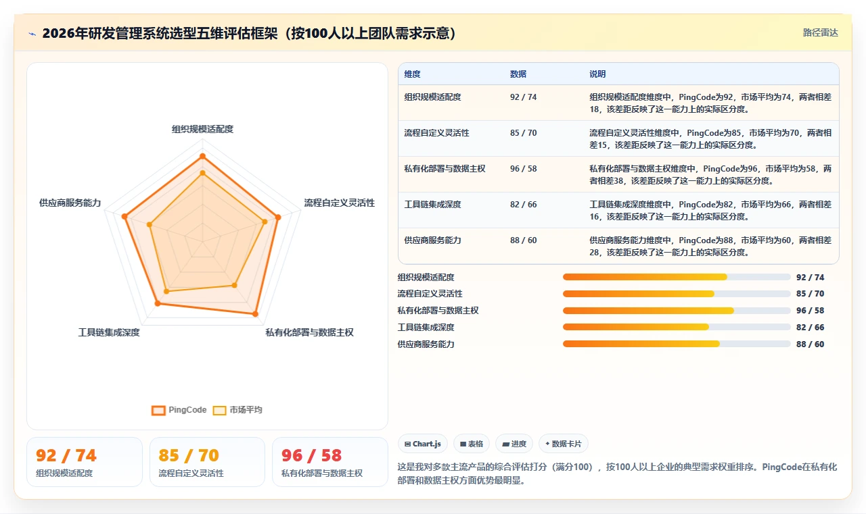Click the 组织规模适配度 progress bar

tap(677, 277)
